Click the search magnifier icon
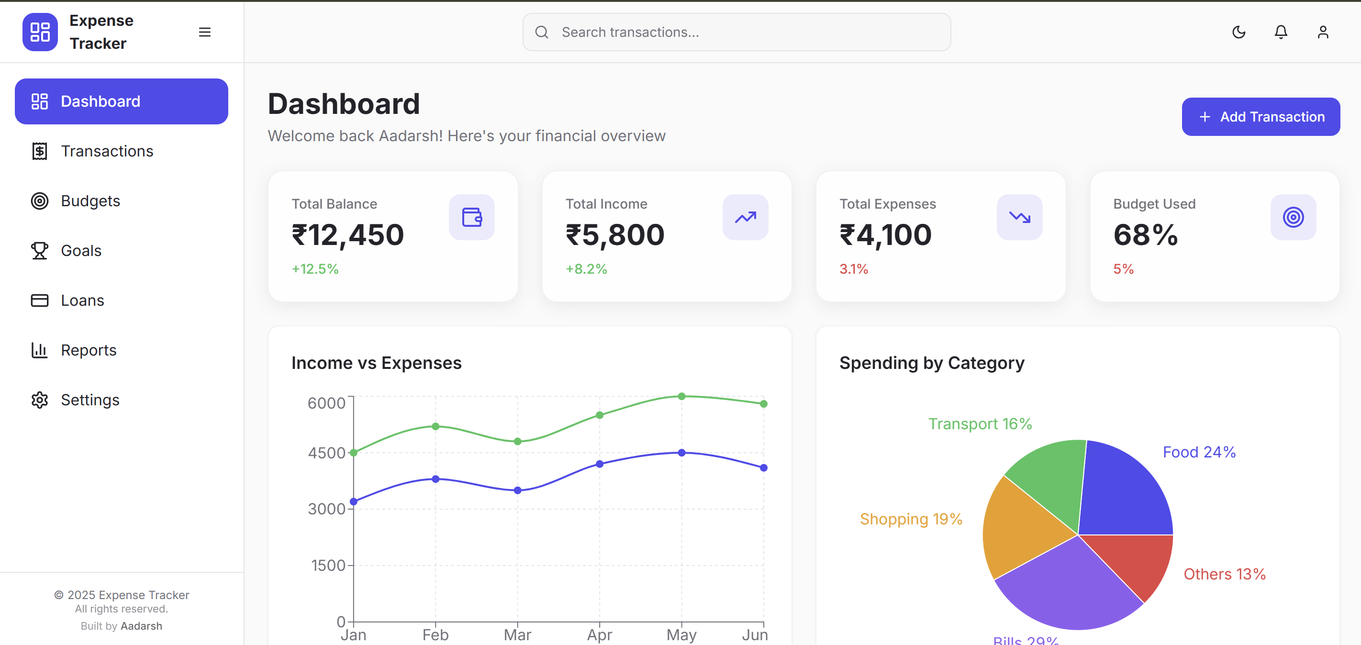Screen dimensions: 1361x645 [542, 32]
